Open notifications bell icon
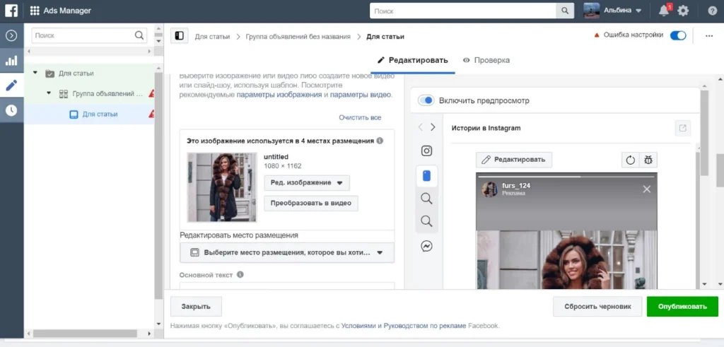The width and height of the screenshot is (724, 347). pos(663,11)
